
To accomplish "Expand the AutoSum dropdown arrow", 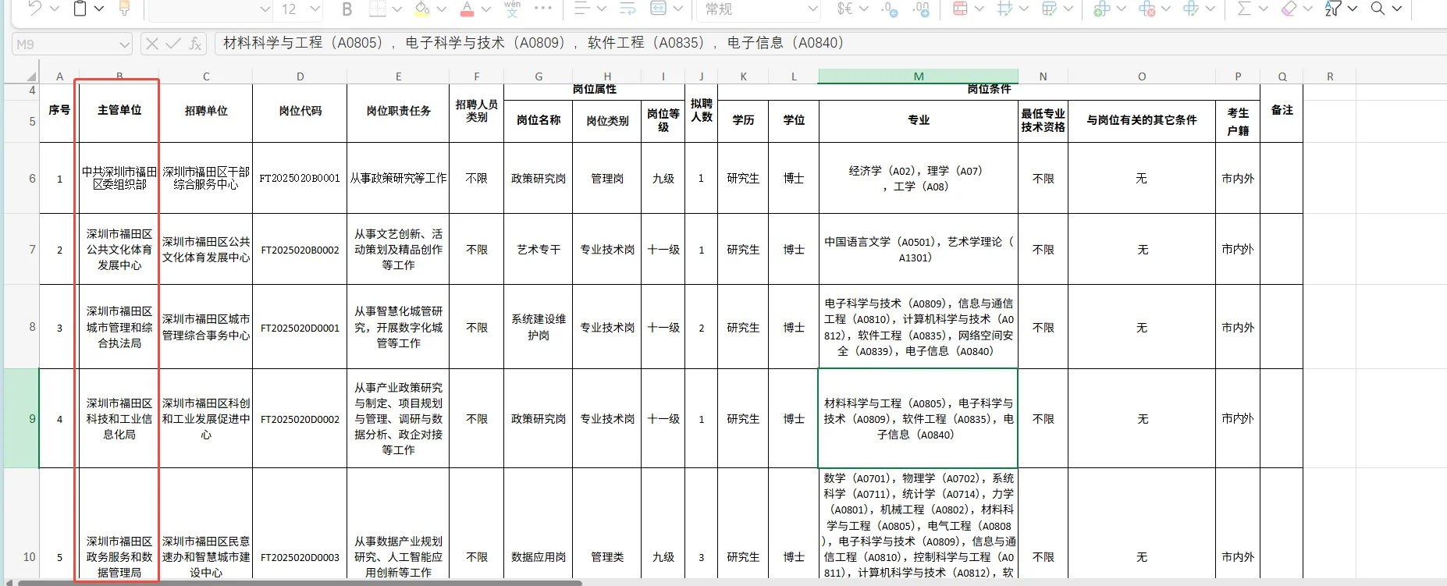I will coord(1263,9).
